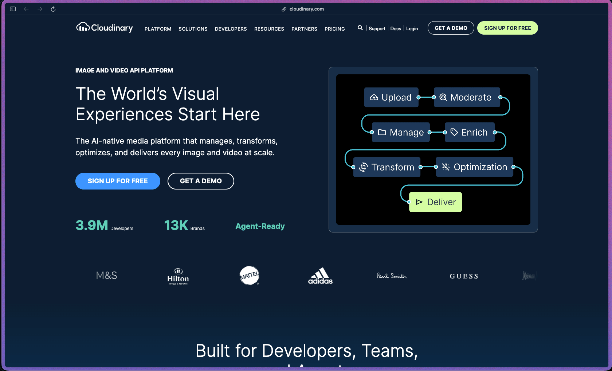Click GET A DEMO in the header

pos(451,28)
